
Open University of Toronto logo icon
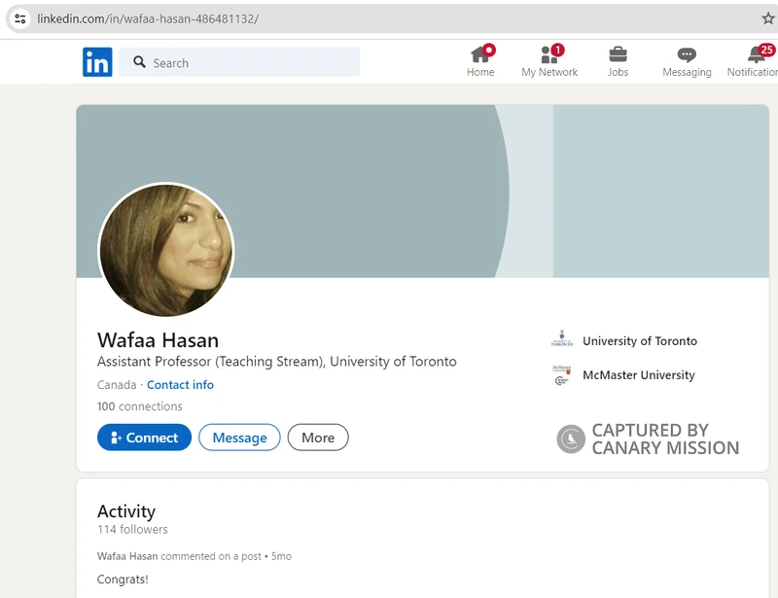point(562,339)
